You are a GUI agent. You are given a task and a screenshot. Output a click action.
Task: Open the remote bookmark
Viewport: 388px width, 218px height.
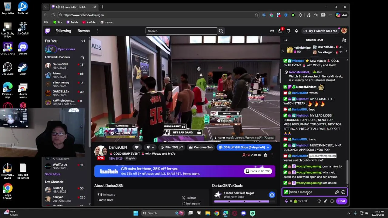click(x=106, y=22)
